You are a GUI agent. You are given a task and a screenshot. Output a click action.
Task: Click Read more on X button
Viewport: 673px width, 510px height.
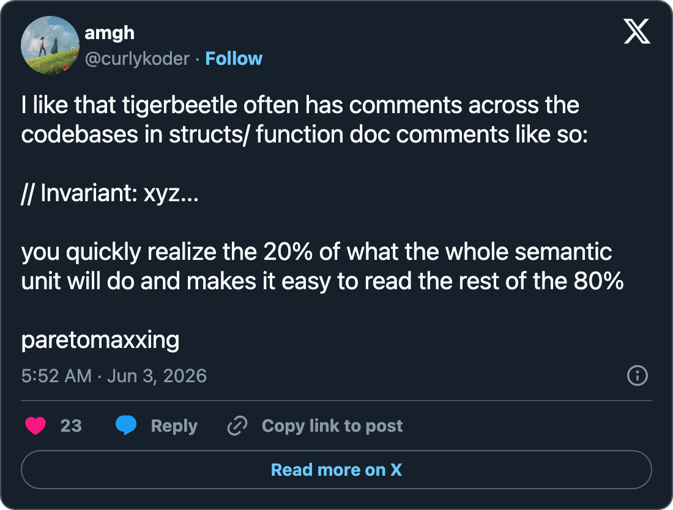pos(336,470)
